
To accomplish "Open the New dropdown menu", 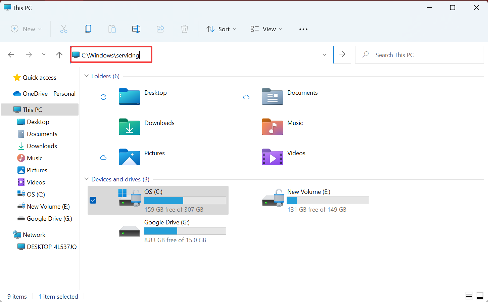I will pos(26,29).
